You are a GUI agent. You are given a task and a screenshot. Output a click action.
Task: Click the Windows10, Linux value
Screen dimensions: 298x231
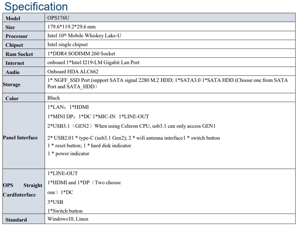[x=68, y=219]
